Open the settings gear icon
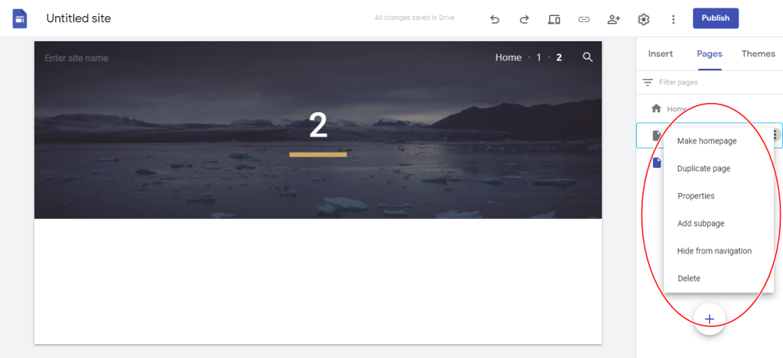 pos(644,19)
